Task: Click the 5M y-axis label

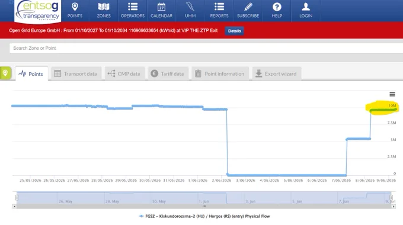Action: 394,140
